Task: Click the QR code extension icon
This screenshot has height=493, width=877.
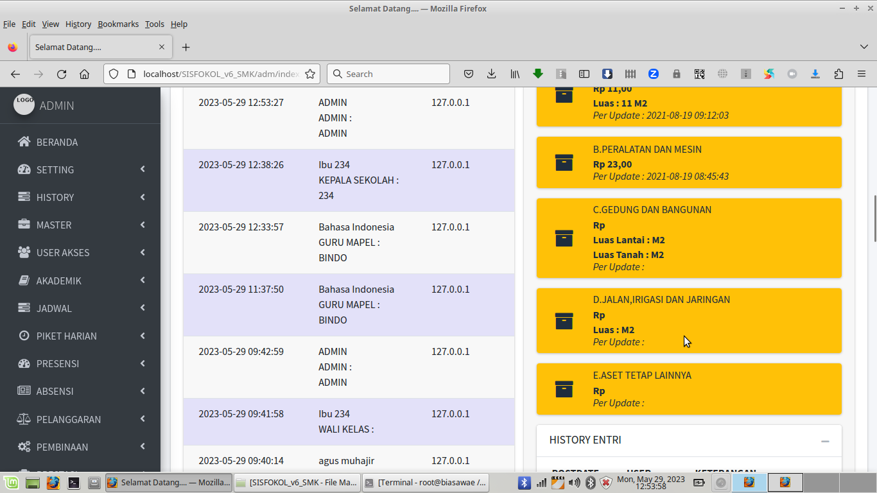Action: pos(700,74)
